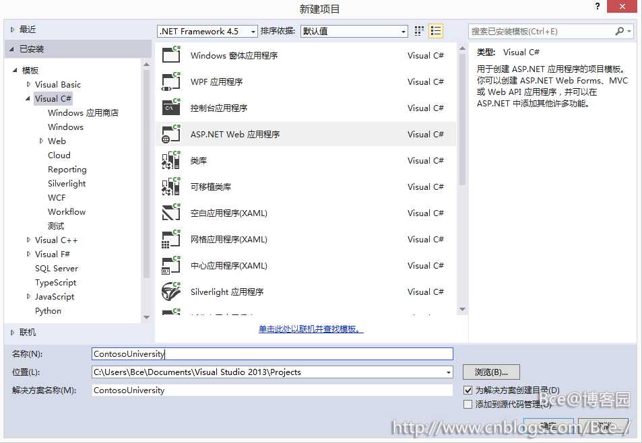Select Windows 应用商店 in the tree
The image size is (642, 443).
point(83,112)
